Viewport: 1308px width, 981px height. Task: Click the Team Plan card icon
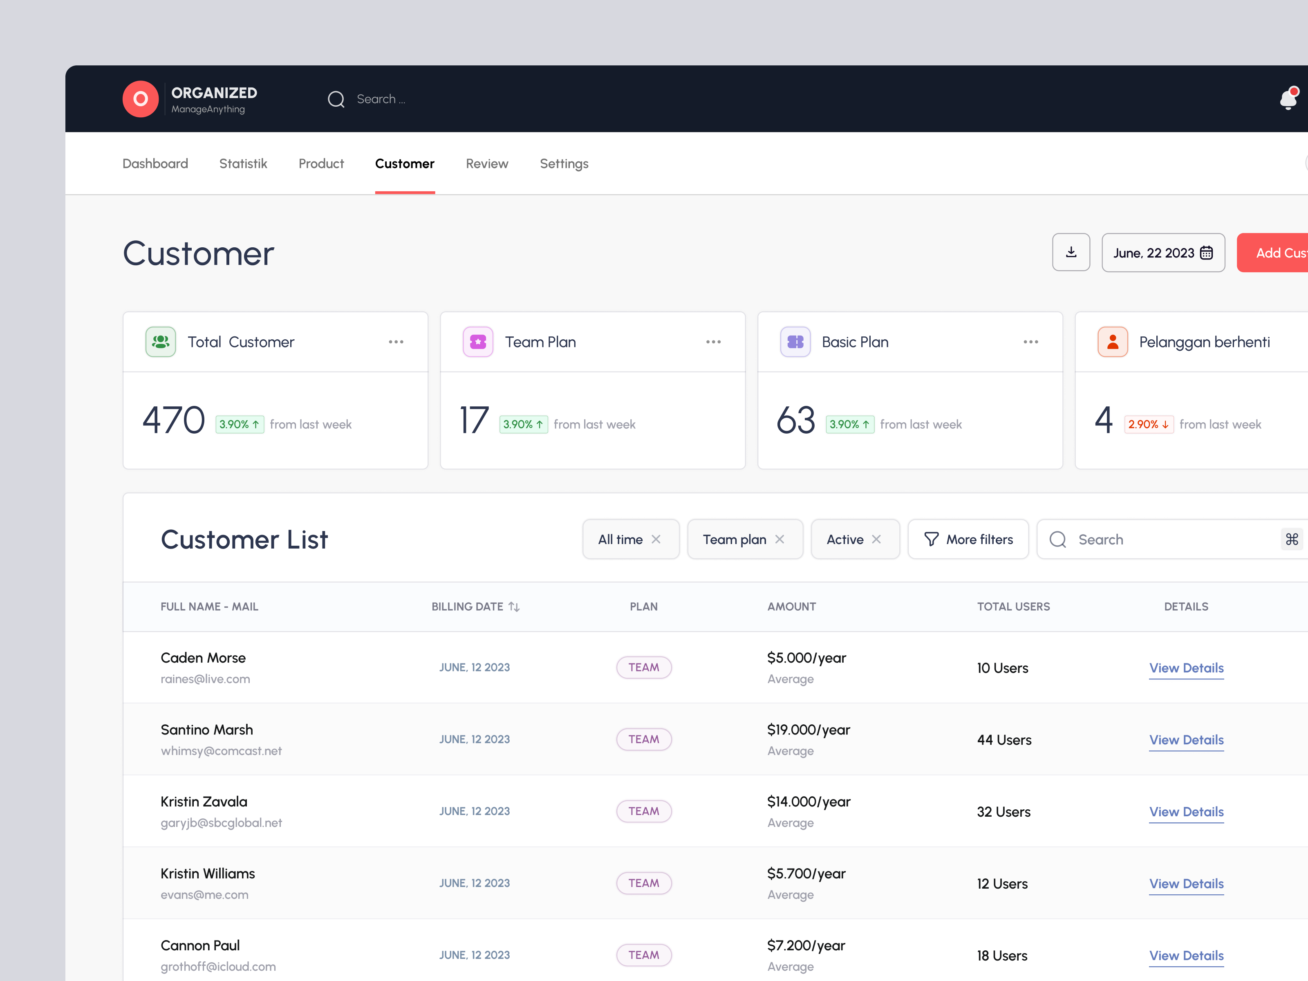tap(478, 341)
